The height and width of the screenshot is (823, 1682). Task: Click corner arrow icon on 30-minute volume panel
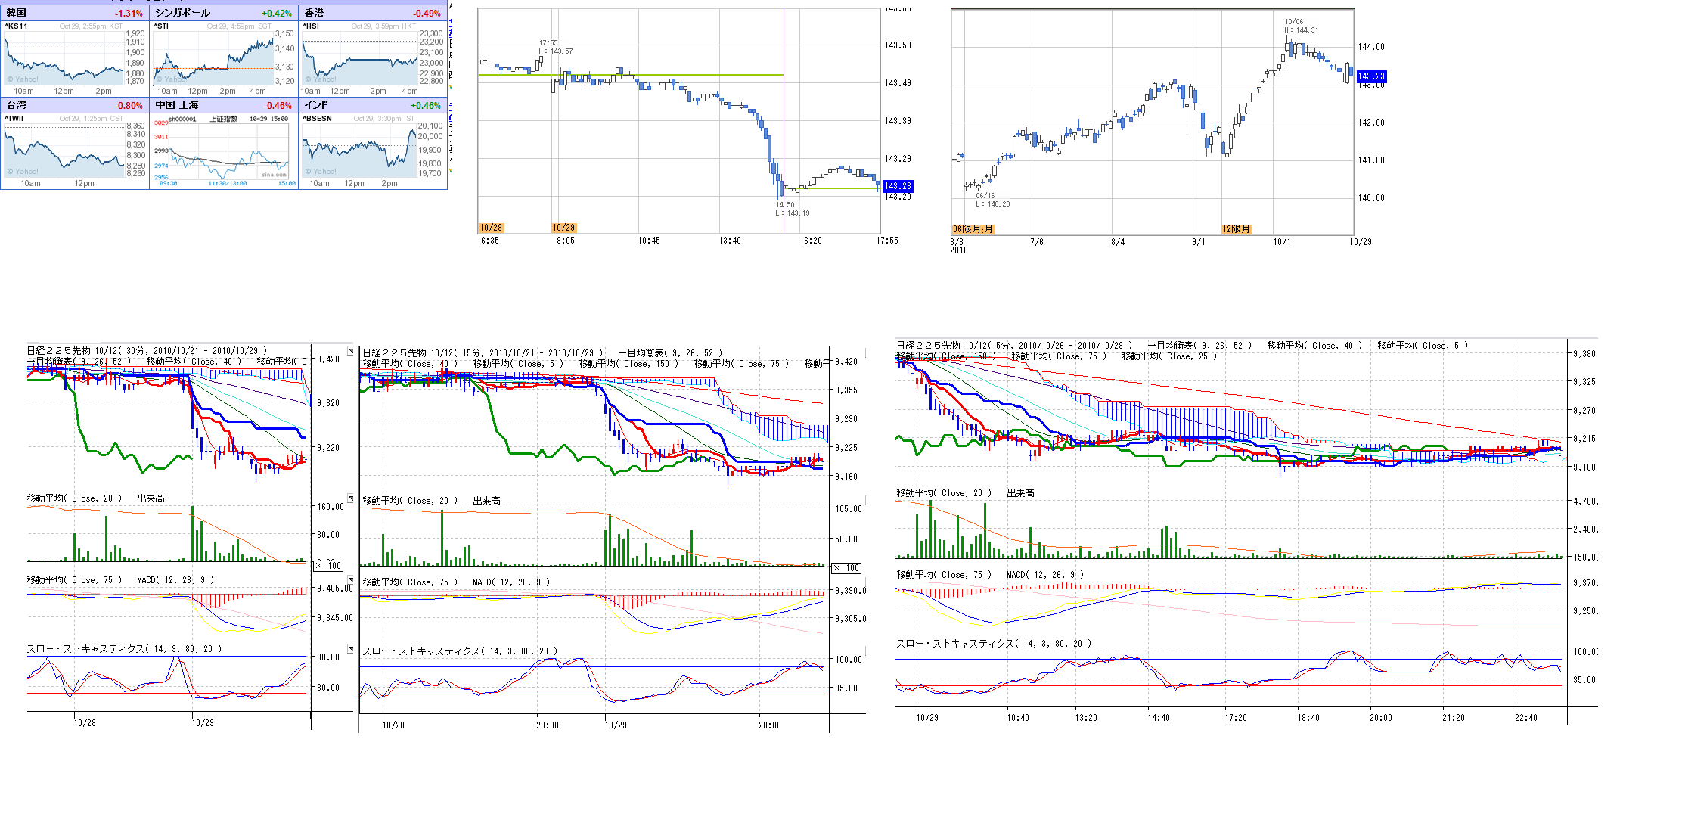pos(350,498)
